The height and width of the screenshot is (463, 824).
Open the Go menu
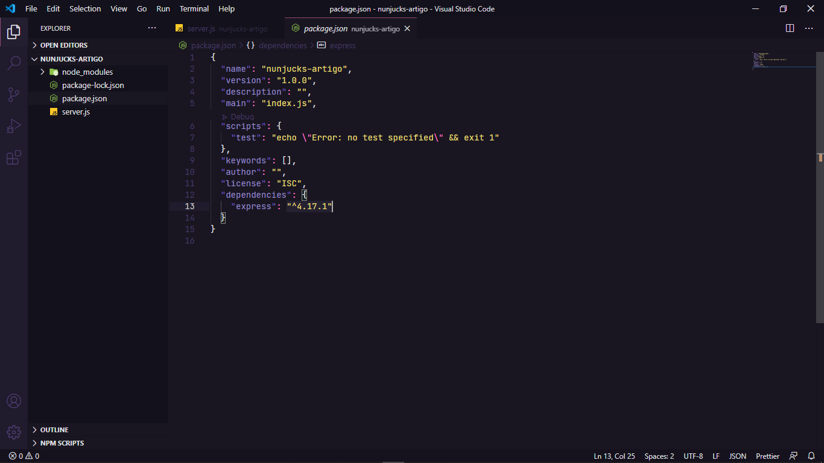click(x=142, y=8)
